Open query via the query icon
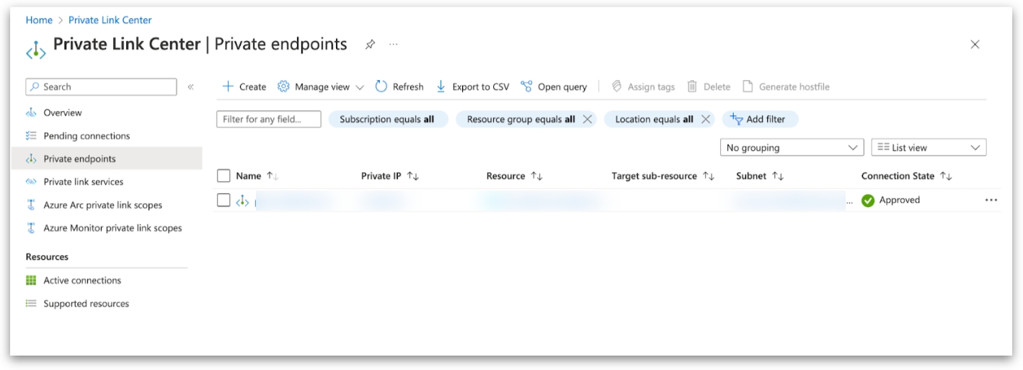Viewport: 1023px width, 370px height. click(526, 87)
